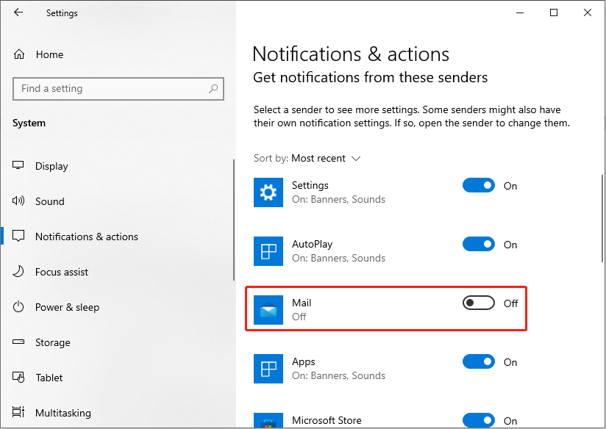
Task: Click the Storage drive icon
Action: (x=18, y=342)
